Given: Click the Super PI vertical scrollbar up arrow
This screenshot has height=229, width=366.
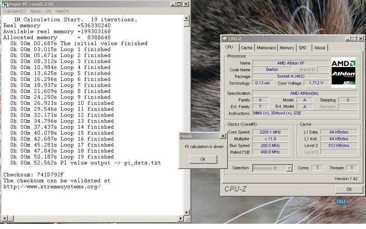Looking at the screenshot, I should coord(186,18).
